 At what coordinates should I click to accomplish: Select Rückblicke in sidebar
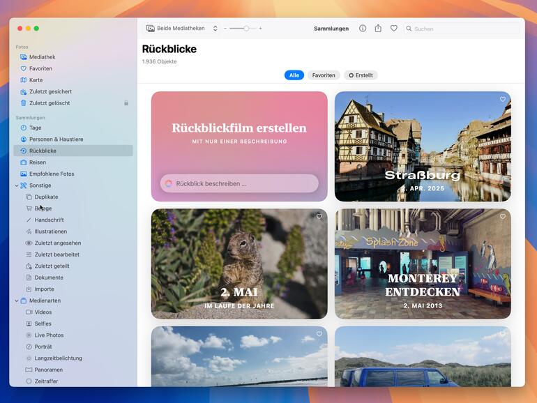[73, 151]
